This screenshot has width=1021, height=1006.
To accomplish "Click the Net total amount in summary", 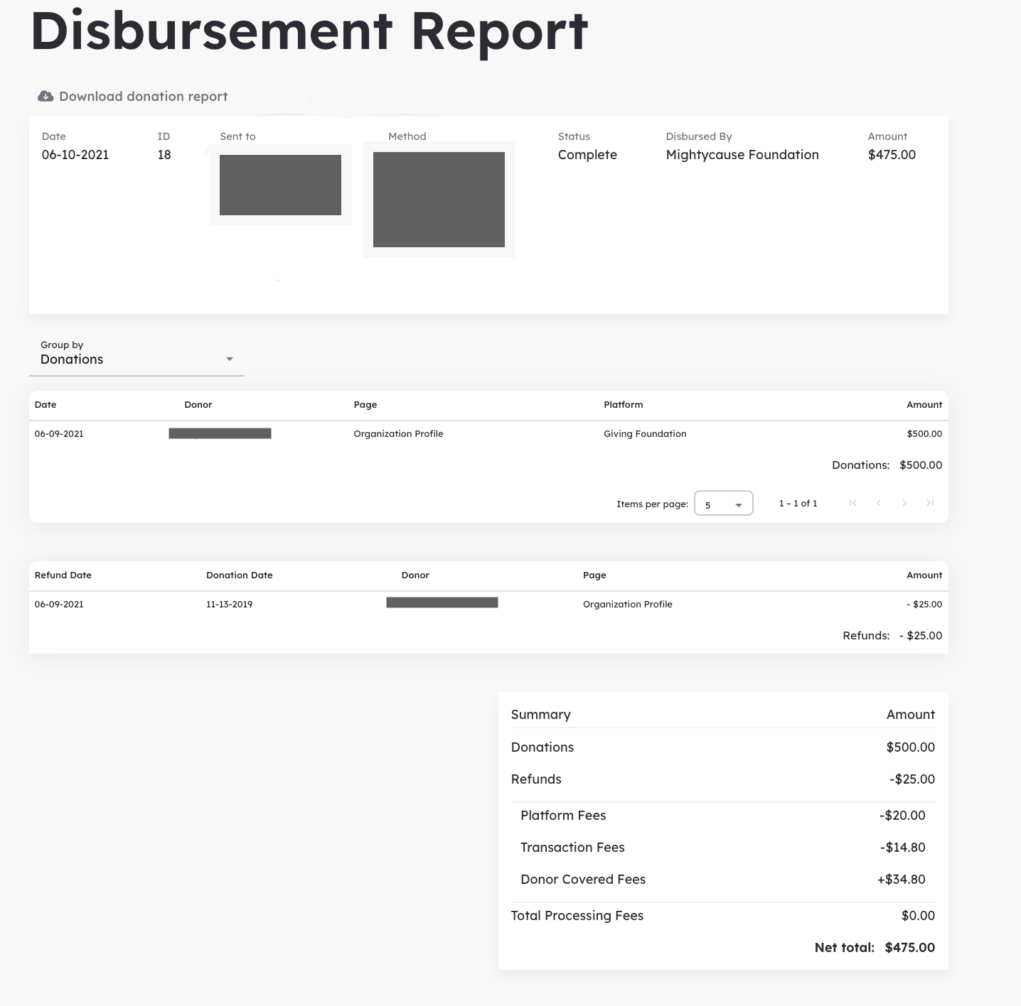I will [910, 947].
